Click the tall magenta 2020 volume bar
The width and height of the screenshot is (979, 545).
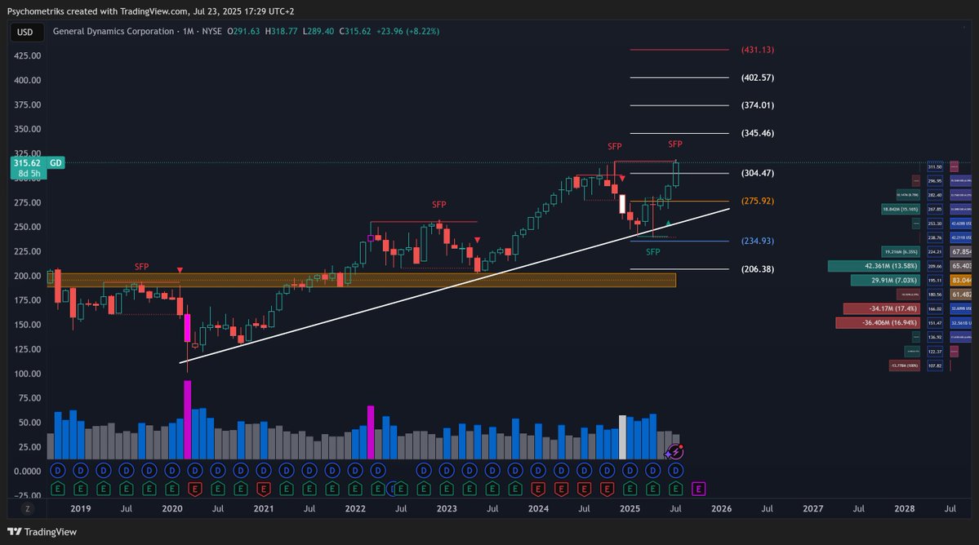(x=187, y=419)
